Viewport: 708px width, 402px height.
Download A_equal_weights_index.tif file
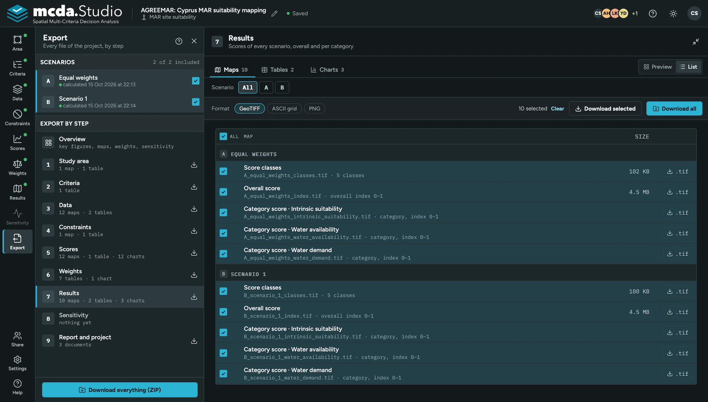coord(678,192)
